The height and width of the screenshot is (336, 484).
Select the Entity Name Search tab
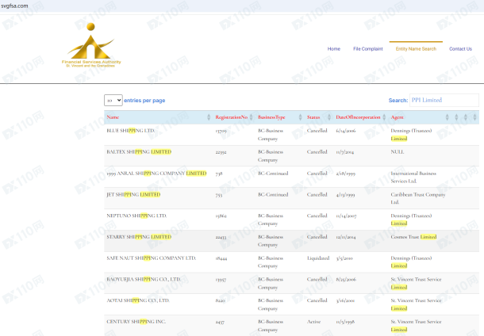416,48
